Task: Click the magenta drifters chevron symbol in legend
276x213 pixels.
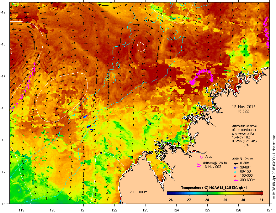Action: tap(199, 165)
